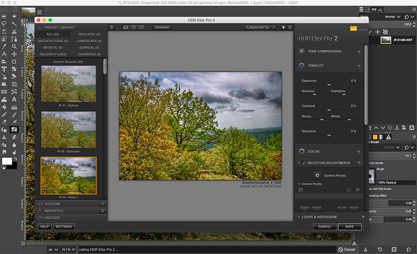This screenshot has height=254, width=417.
Task: Add a custom preset with plus icon
Action: pos(102,204)
